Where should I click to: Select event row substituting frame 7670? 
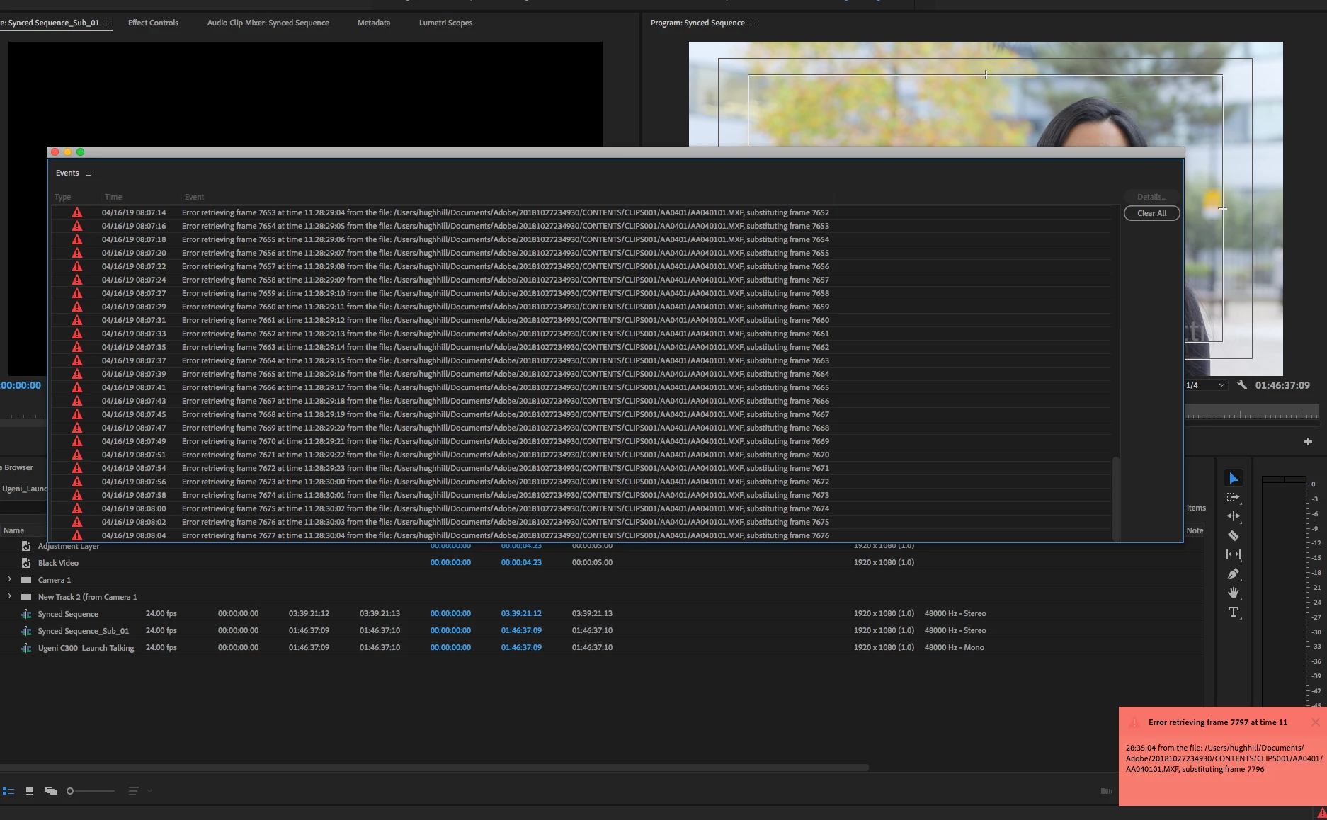581,455
